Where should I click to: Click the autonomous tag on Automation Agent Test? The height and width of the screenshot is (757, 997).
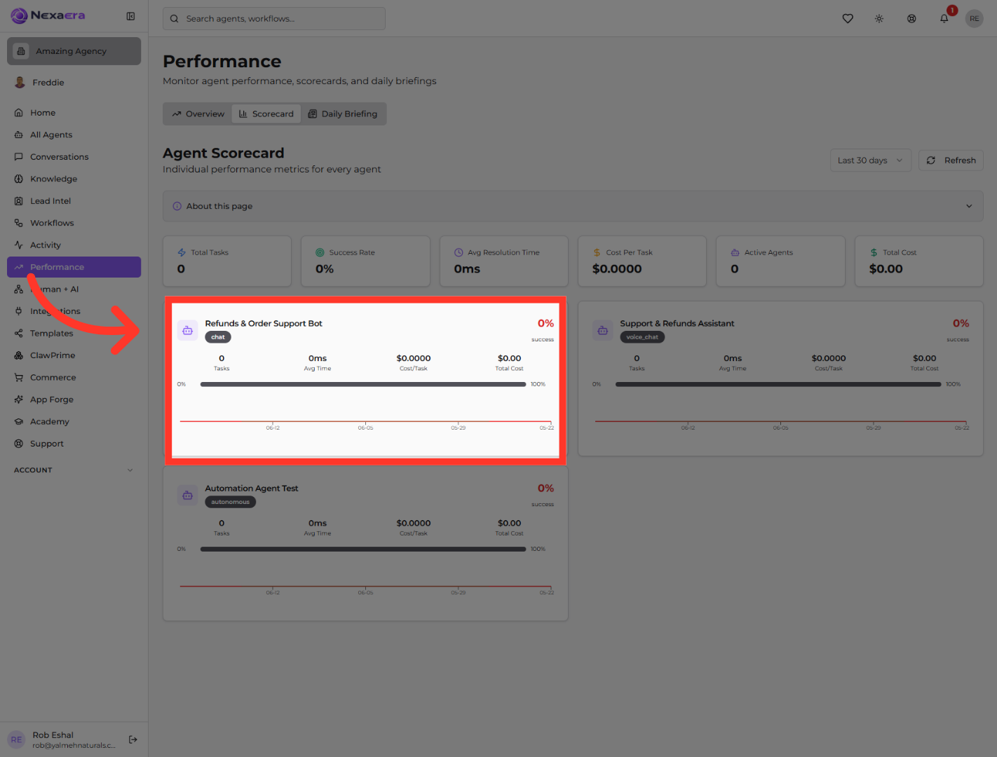tap(231, 502)
